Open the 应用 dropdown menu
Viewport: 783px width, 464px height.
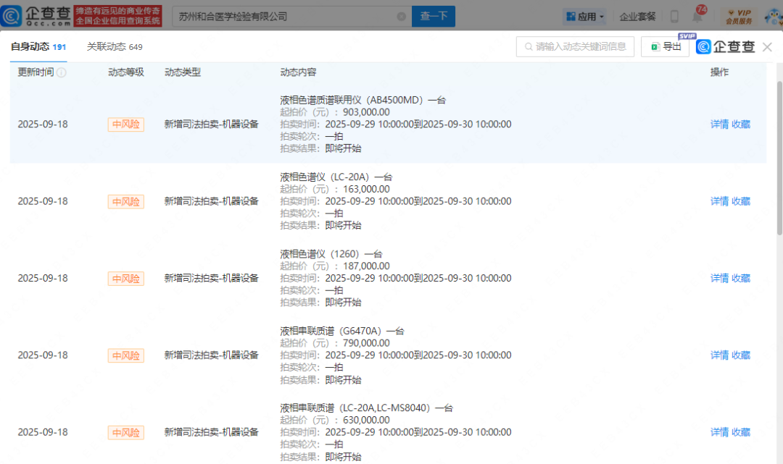pos(585,17)
